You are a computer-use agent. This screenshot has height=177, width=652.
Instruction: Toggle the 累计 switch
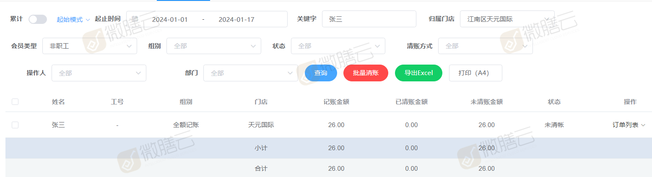coord(37,19)
